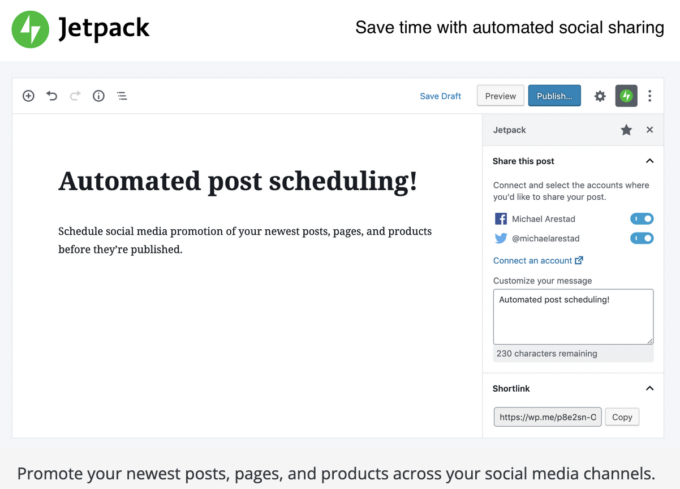Select the Twitter icon beside @michaelarestad
Image resolution: width=680 pixels, height=489 pixels.
pos(500,238)
